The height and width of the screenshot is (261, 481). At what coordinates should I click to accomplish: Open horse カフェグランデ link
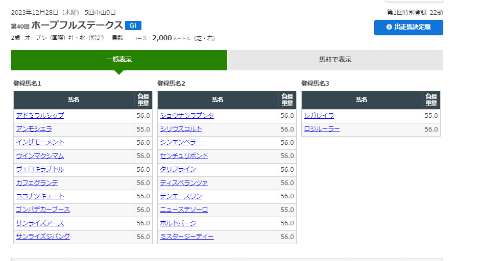pyautogui.click(x=37, y=183)
